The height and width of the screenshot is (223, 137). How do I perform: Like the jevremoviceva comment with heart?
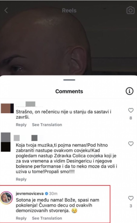coord(131,198)
